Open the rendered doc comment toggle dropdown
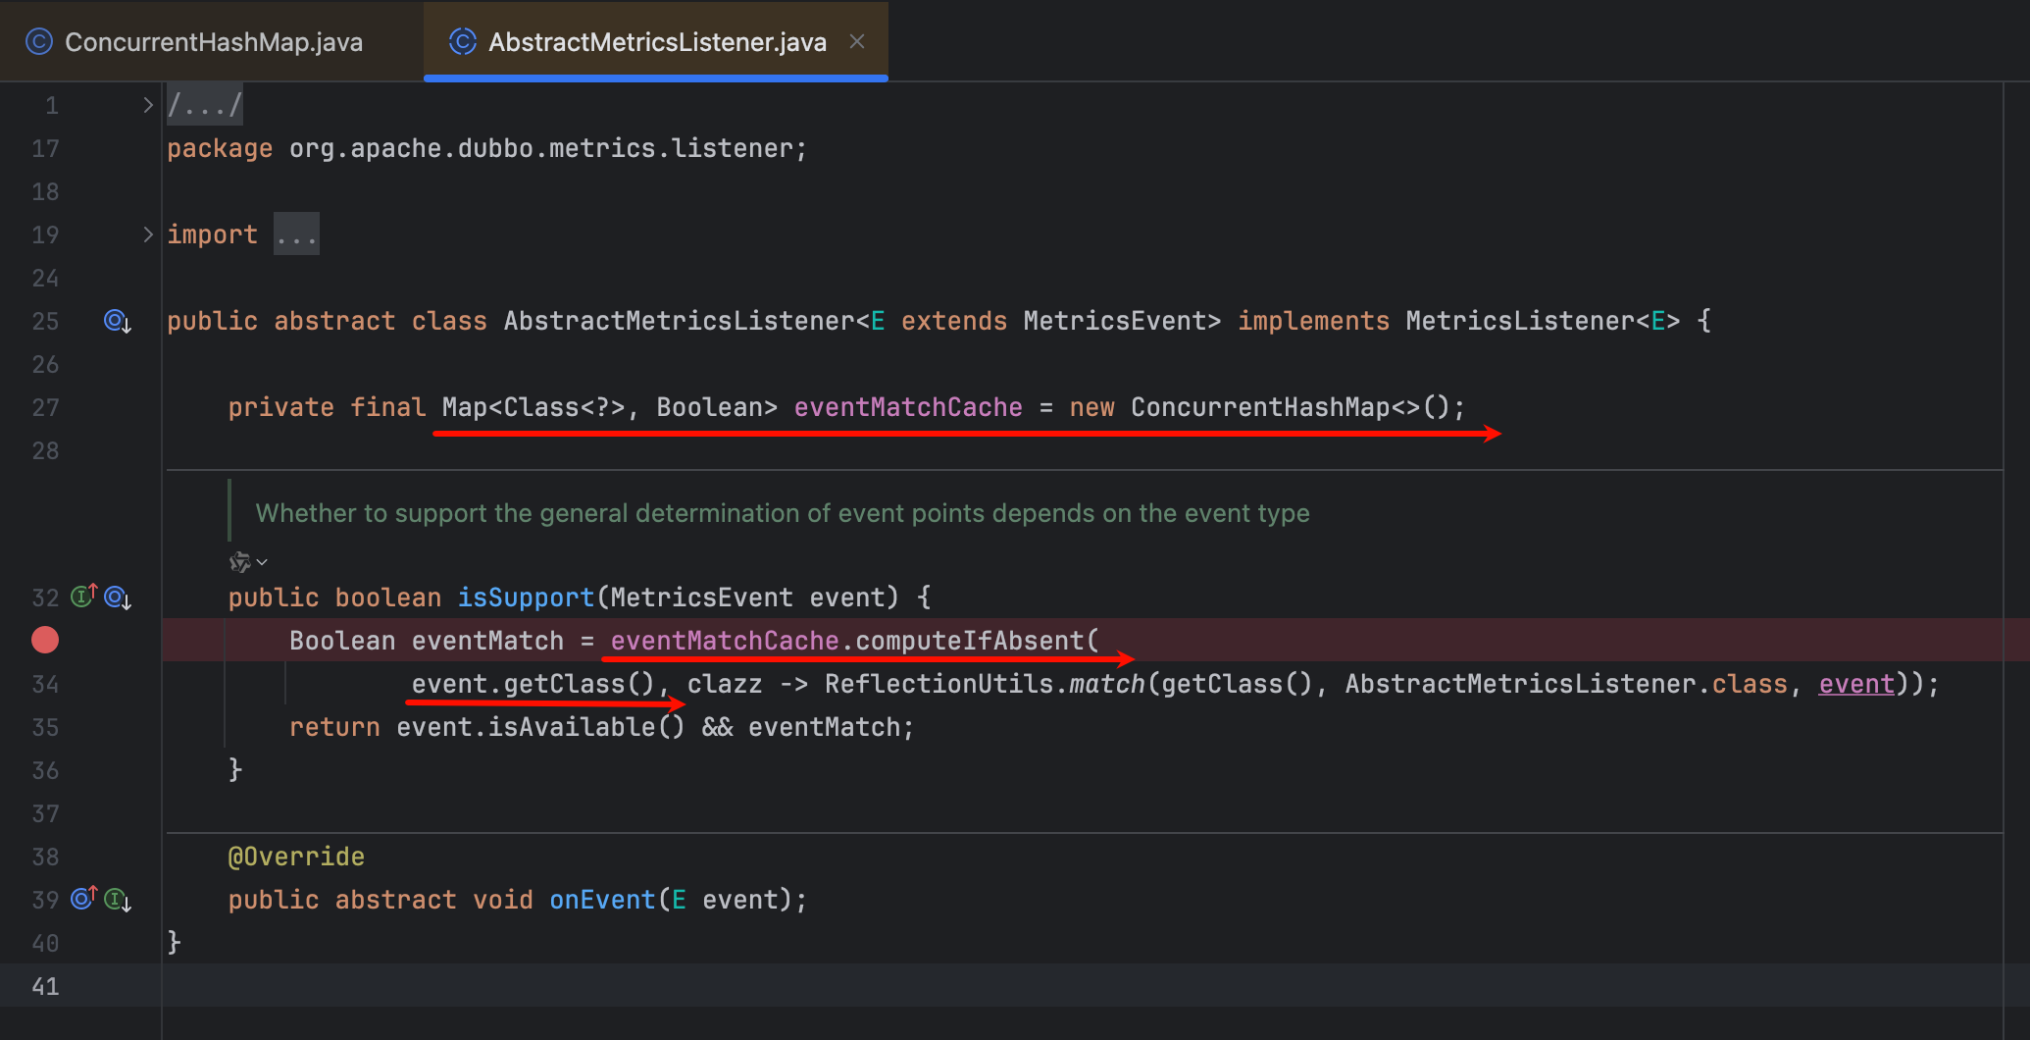Viewport: 2030px width, 1040px height. (x=248, y=562)
